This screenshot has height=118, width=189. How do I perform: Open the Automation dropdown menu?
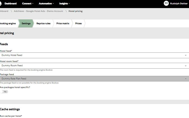[46, 4]
